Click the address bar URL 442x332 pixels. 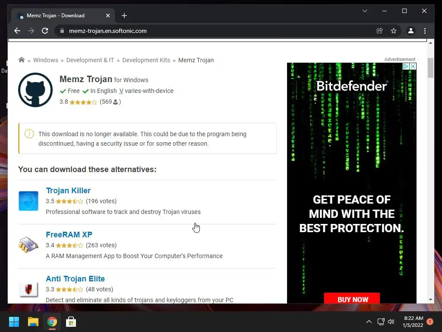(x=107, y=31)
